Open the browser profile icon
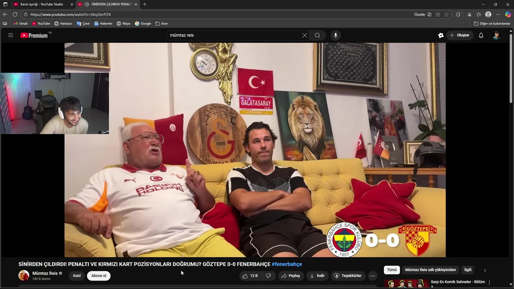Image resolution: width=514 pixels, height=289 pixels. [x=488, y=14]
